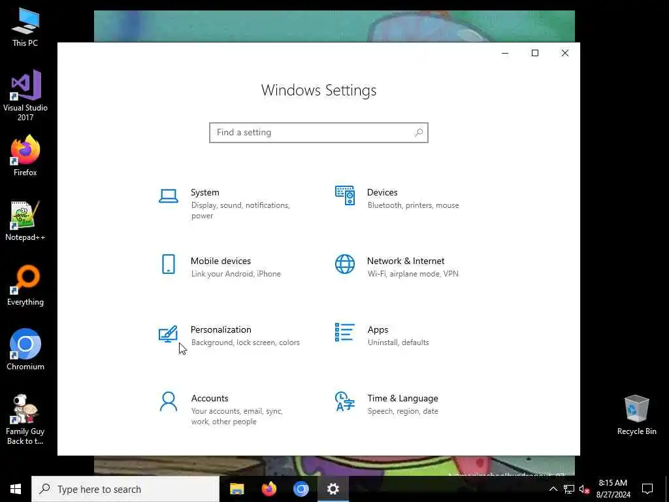Select the Notepad++ desktop shortcut
Screen dimensions: 669x502
25,221
